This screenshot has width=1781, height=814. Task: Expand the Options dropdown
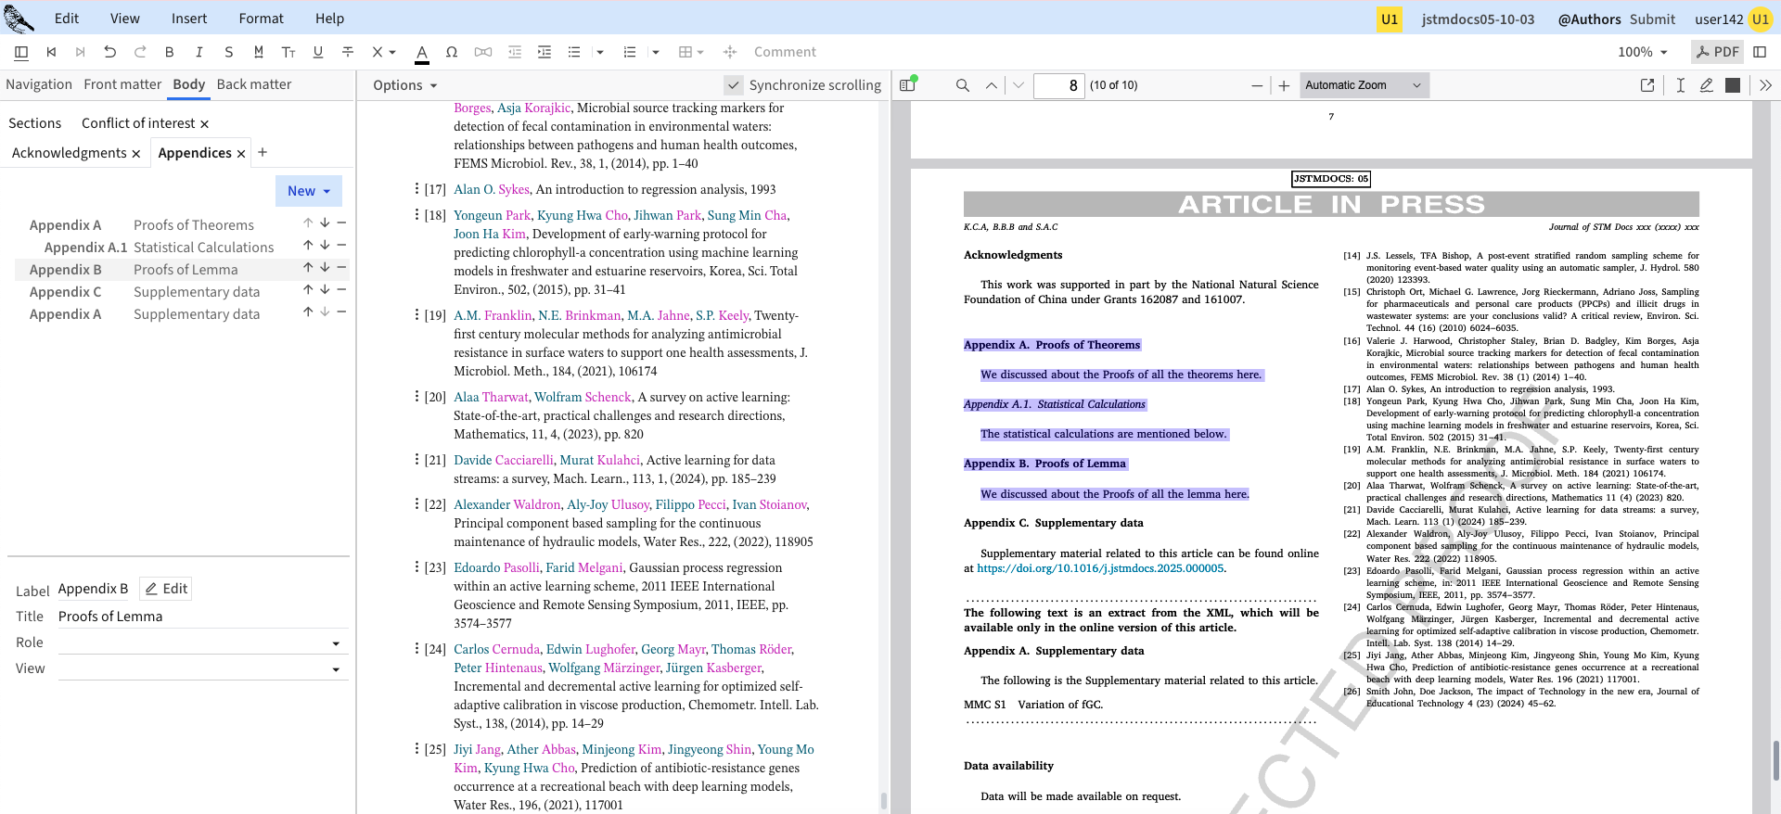tap(404, 85)
